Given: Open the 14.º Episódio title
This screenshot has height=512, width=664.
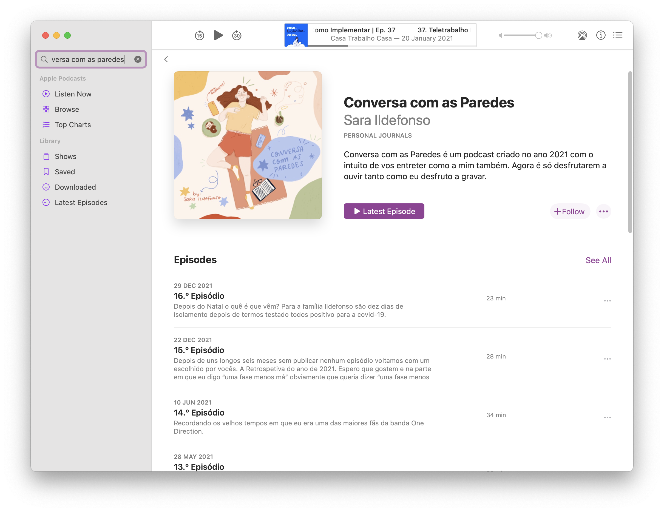Looking at the screenshot, I should pyautogui.click(x=199, y=413).
